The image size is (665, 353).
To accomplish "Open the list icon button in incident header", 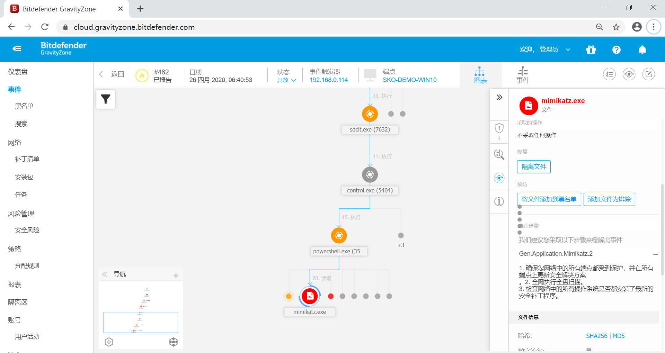I will [x=609, y=74].
